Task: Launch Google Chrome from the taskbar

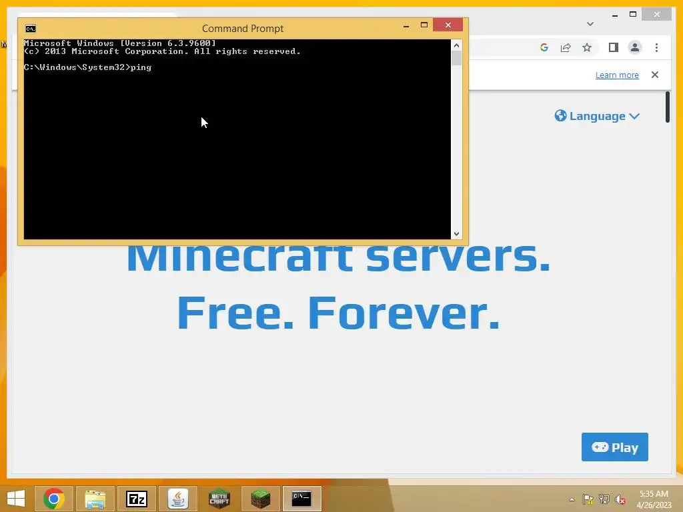Action: tap(54, 499)
